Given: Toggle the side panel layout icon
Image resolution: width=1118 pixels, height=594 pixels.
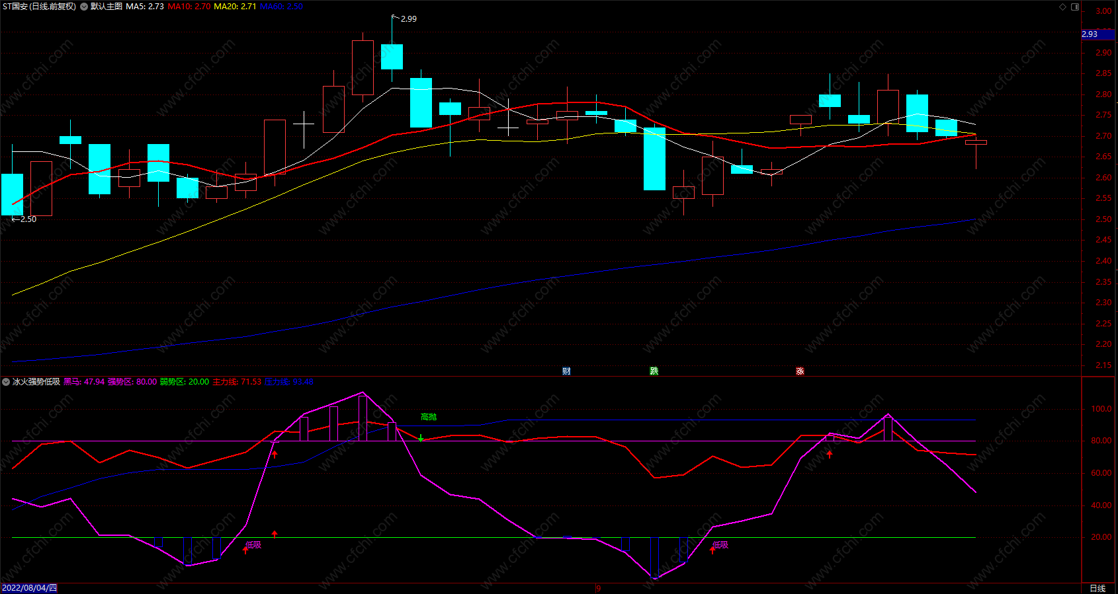Looking at the screenshot, I should [x=1075, y=7].
